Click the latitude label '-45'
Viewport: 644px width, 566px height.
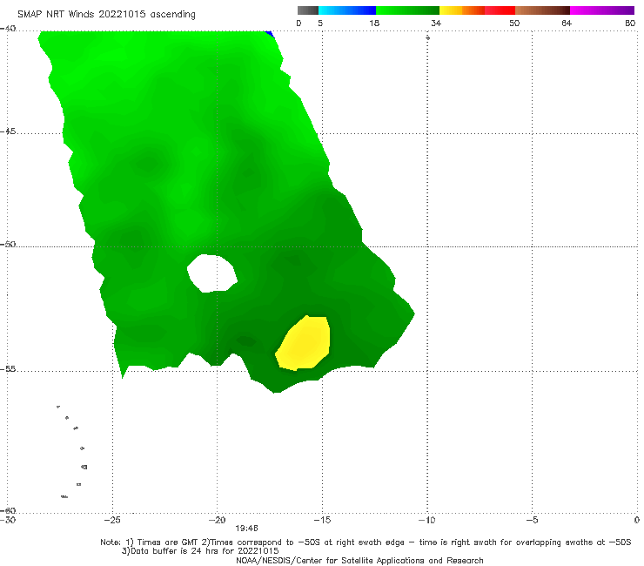pyautogui.click(x=8, y=131)
